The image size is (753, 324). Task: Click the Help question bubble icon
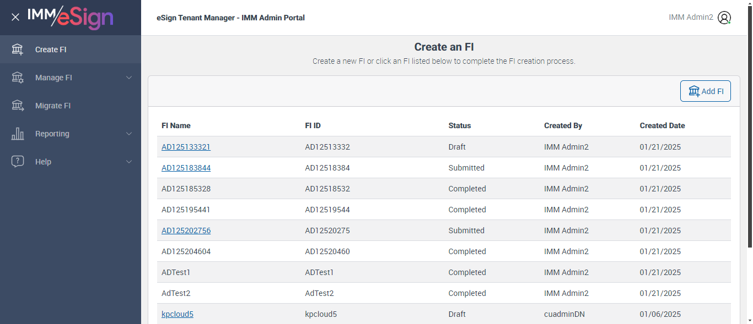pyautogui.click(x=18, y=162)
